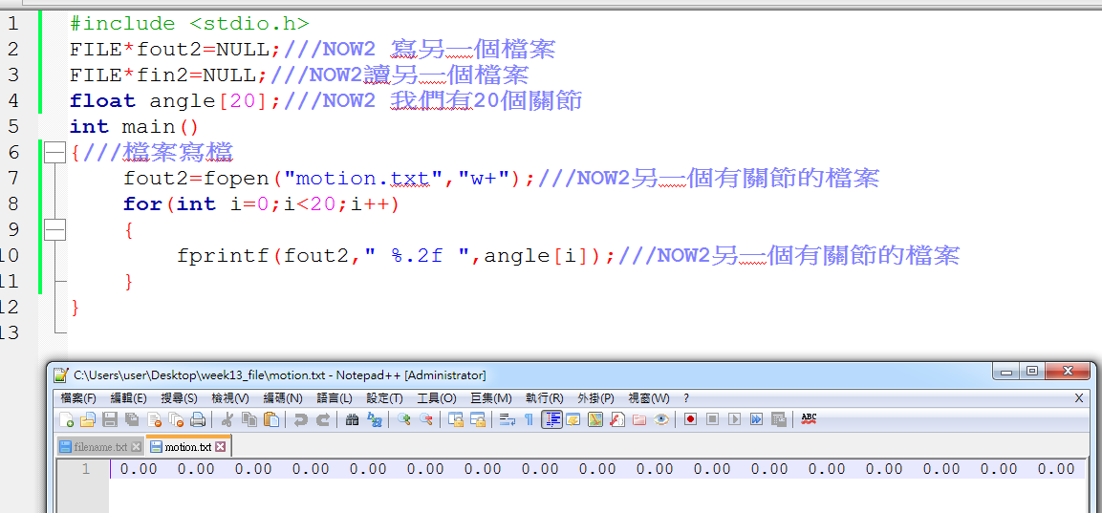Zoom in using magnifier plus icon

click(404, 419)
